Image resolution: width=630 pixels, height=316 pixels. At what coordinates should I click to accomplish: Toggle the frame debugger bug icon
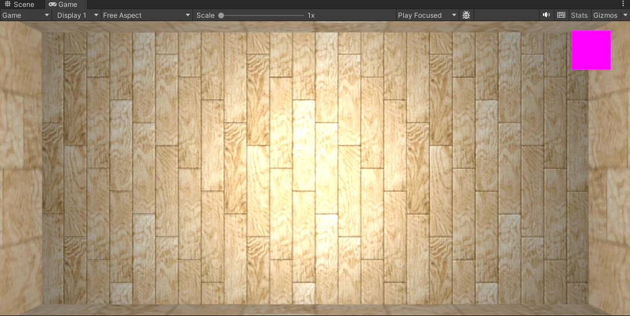pos(466,15)
